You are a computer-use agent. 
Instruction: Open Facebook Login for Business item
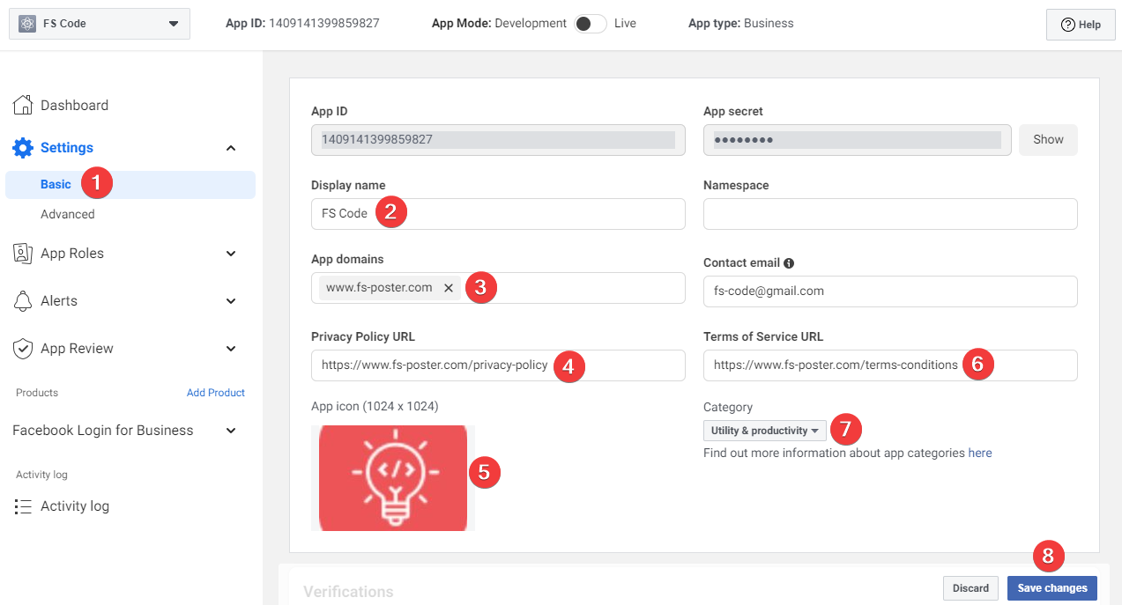pos(103,431)
